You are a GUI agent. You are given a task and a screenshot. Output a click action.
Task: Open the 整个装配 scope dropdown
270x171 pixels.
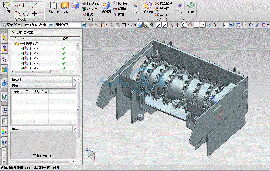point(84,25)
